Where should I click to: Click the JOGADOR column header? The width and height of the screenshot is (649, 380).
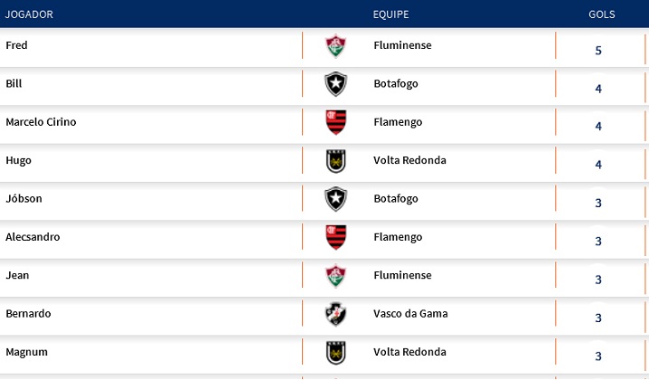tap(30, 15)
